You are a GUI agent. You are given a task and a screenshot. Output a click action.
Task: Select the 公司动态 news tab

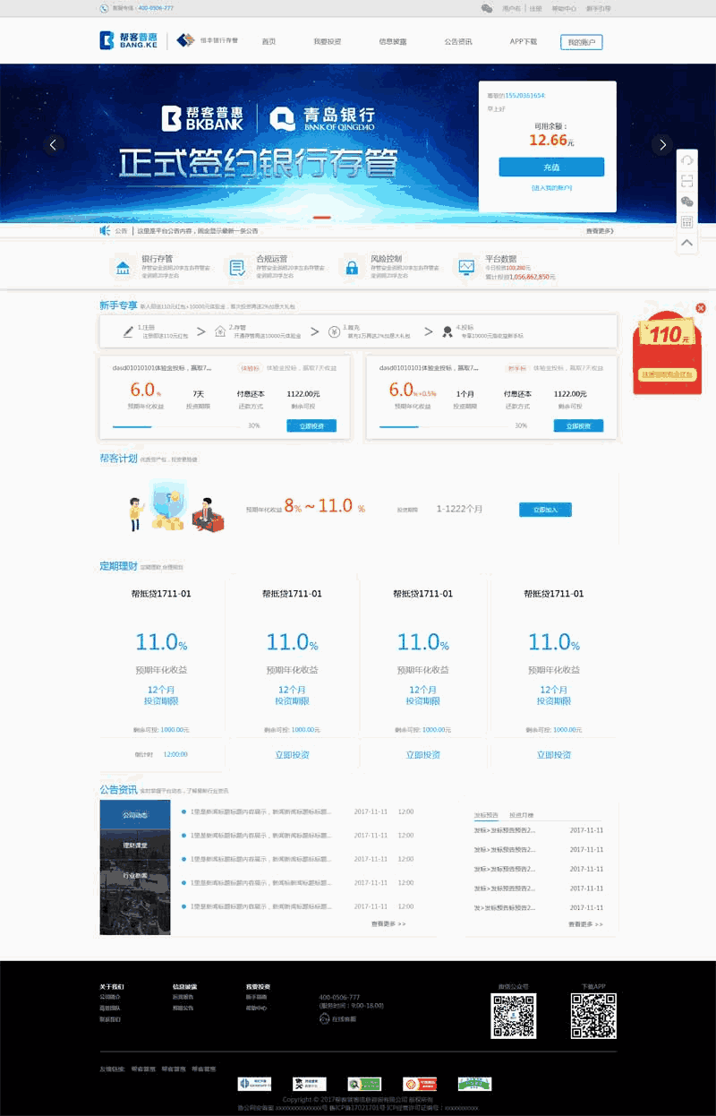point(135,815)
